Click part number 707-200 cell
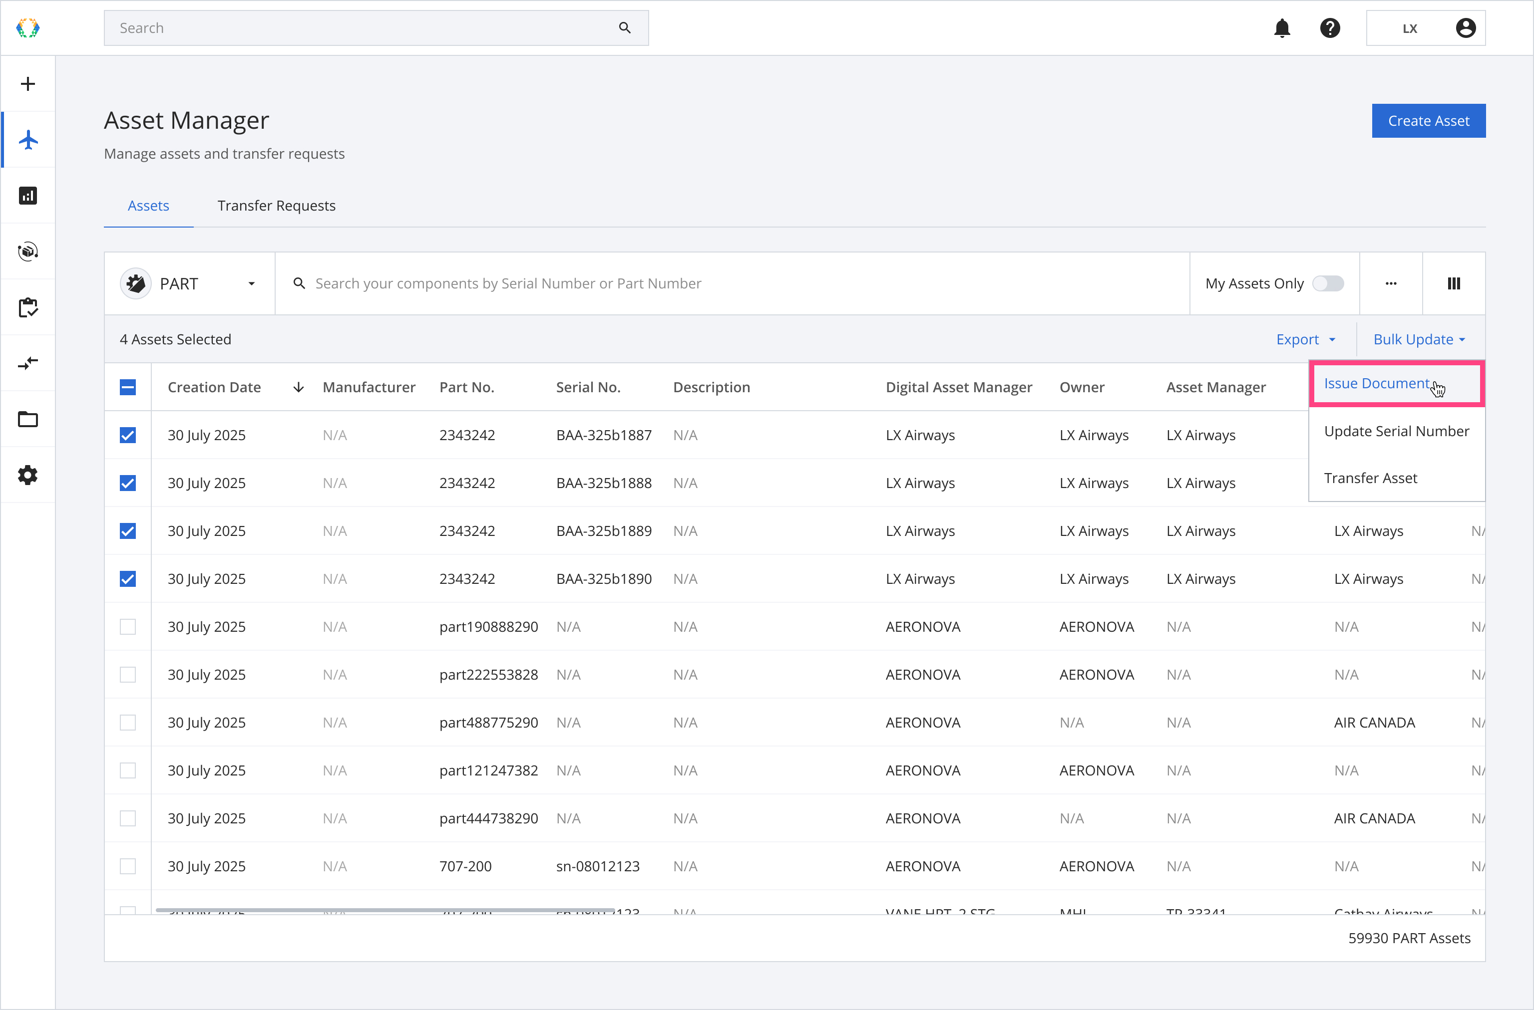 [465, 866]
